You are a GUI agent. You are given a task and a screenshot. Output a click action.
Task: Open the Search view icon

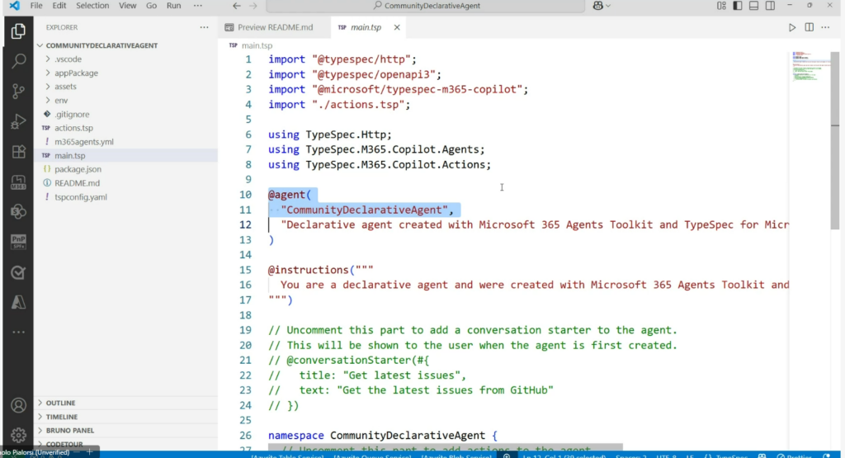tap(18, 60)
